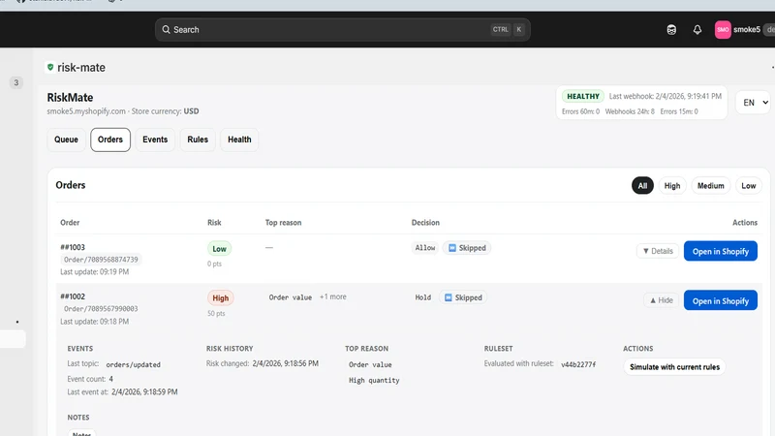This screenshot has width=775, height=436.
Task: Click the risk-mate green shield icon
Action: pyautogui.click(x=50, y=67)
